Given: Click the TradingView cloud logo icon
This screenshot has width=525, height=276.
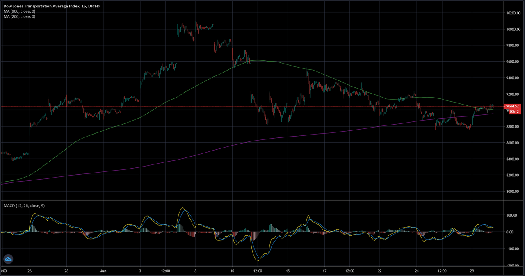Looking at the screenshot, I should [x=8, y=259].
